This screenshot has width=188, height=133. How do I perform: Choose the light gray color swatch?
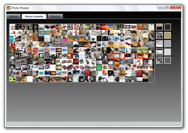click(x=167, y=52)
